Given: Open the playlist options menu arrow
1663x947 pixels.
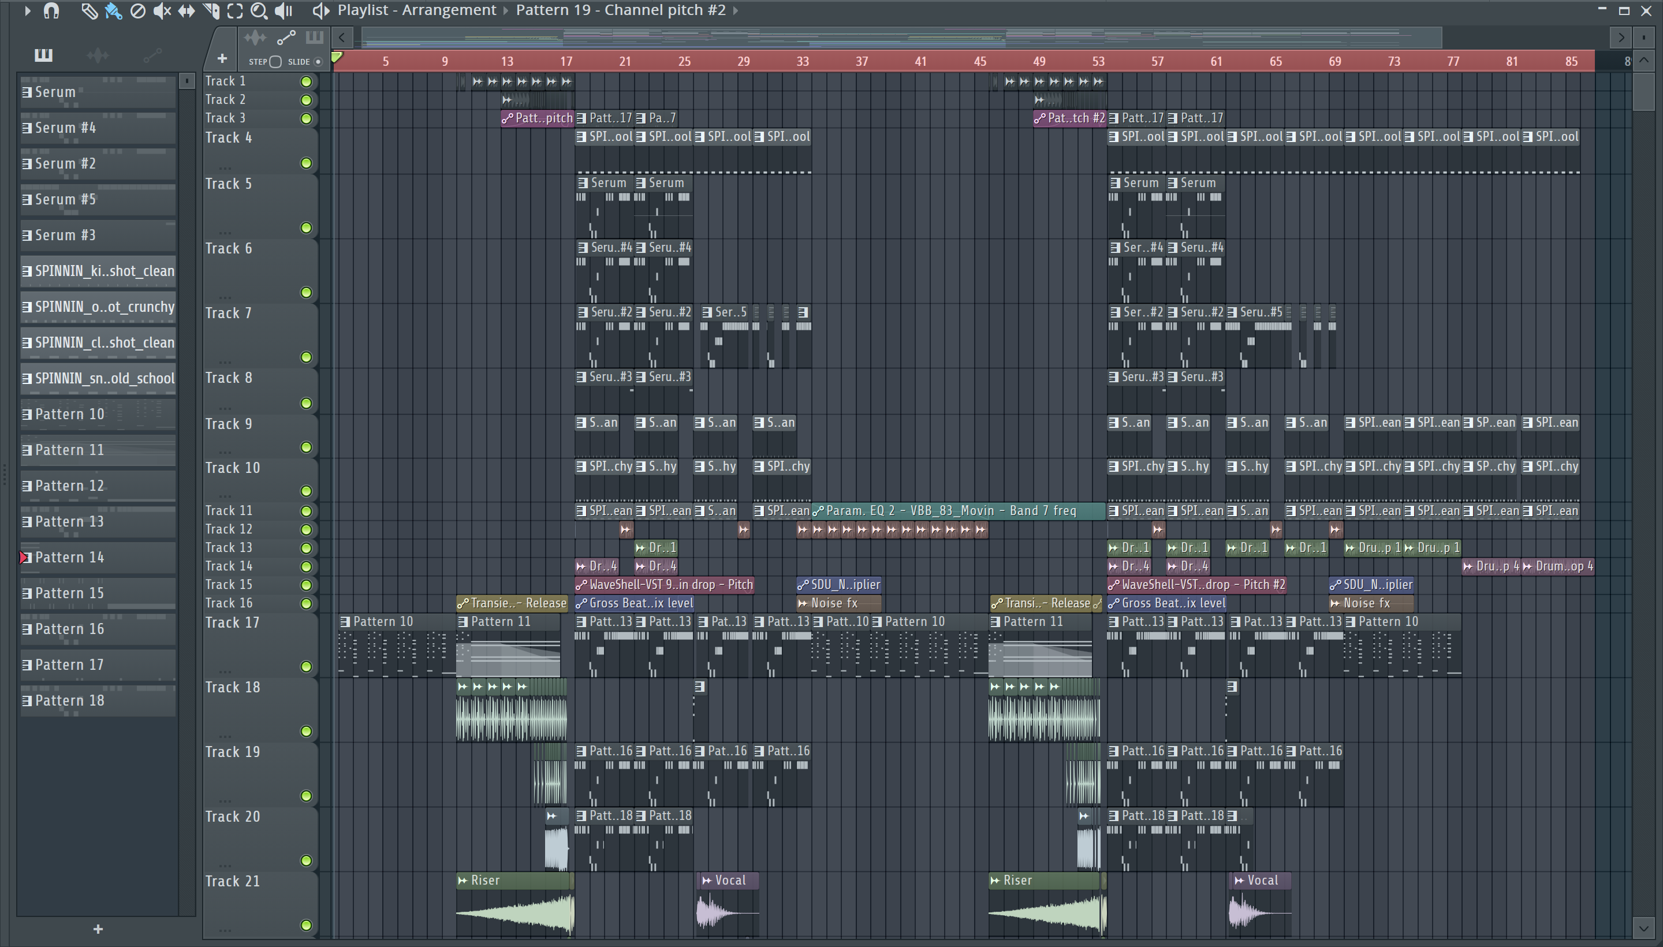Looking at the screenshot, I should [27, 10].
